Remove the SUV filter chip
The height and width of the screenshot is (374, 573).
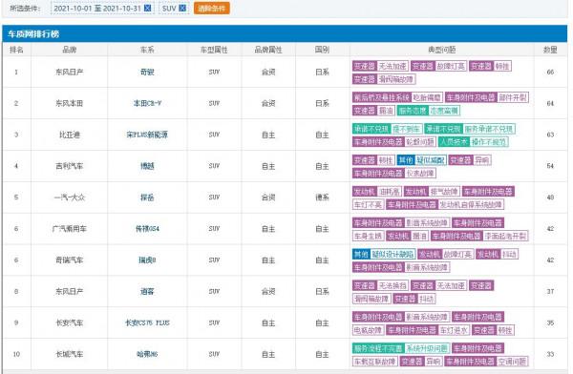tap(182, 8)
